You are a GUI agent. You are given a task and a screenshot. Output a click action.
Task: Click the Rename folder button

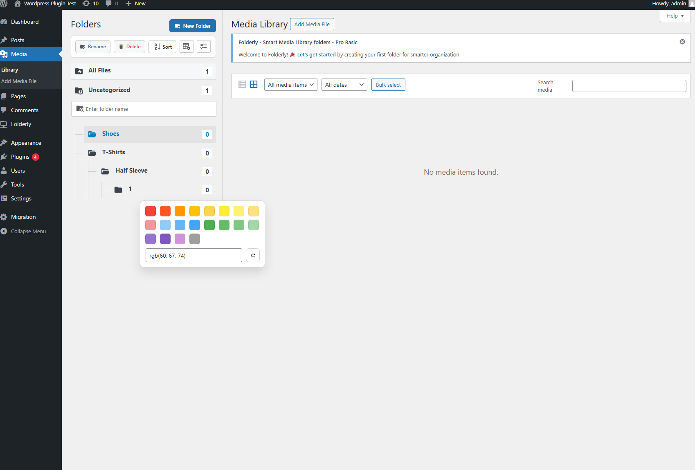(93, 47)
